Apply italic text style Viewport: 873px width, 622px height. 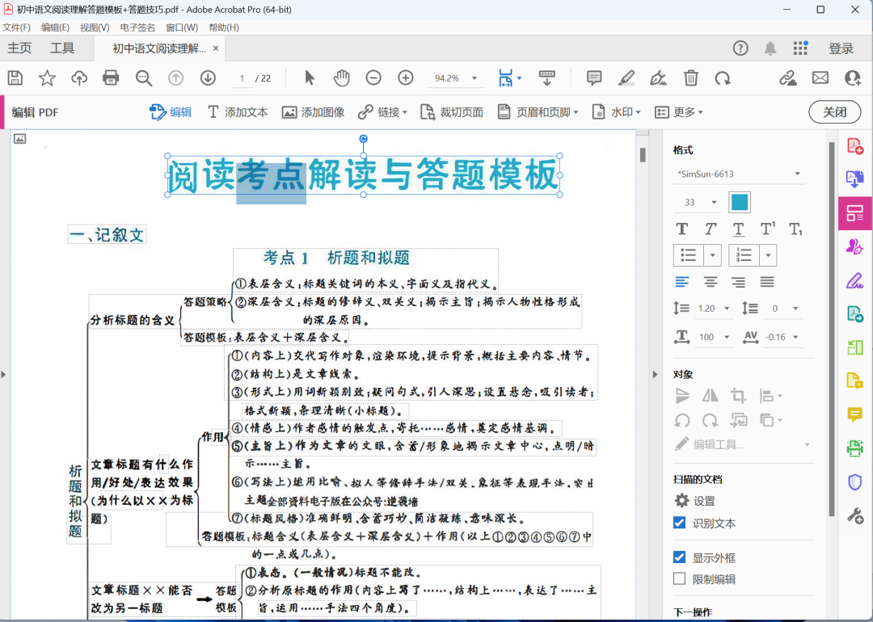[x=711, y=229]
